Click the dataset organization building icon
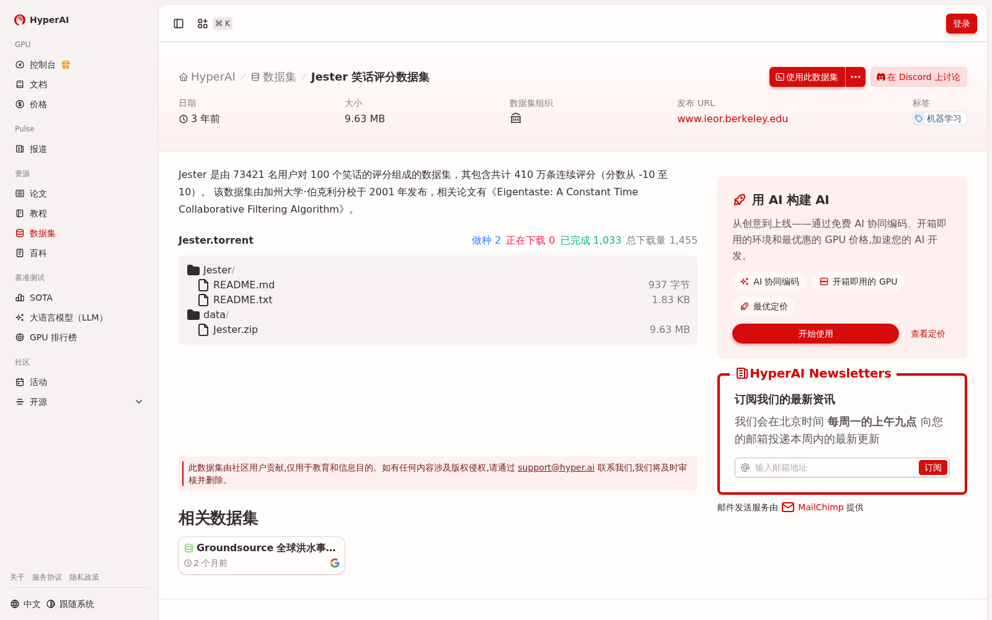Screen dimensions: 992x620 (516, 118)
